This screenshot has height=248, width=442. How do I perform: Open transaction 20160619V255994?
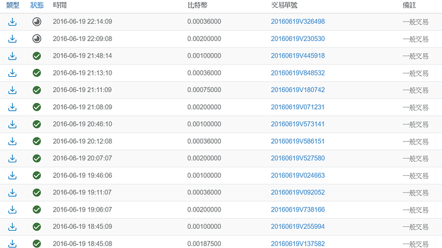point(298,227)
